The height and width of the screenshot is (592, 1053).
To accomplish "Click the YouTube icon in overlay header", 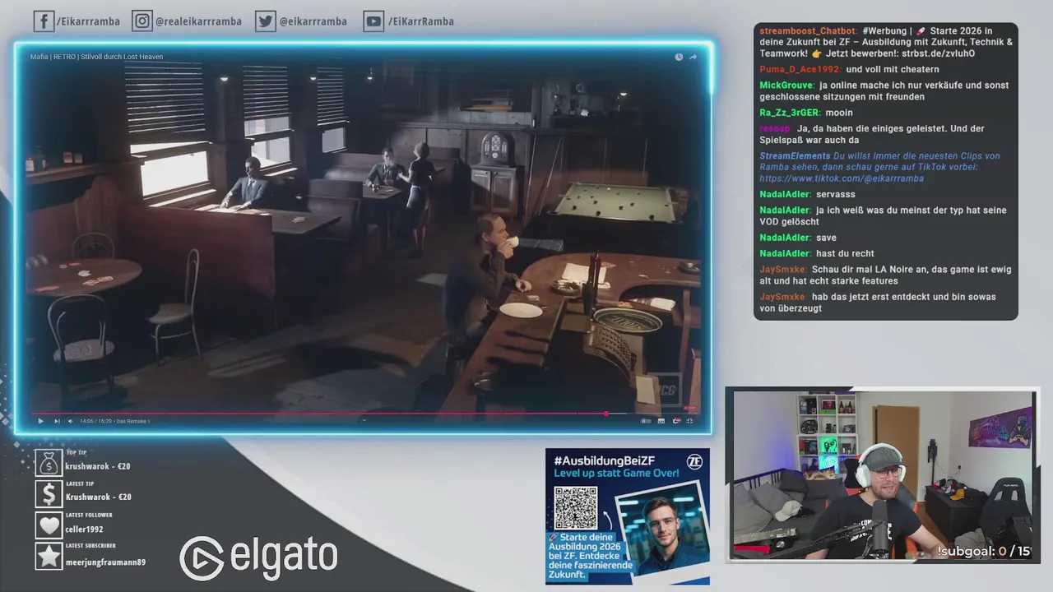I will [373, 21].
